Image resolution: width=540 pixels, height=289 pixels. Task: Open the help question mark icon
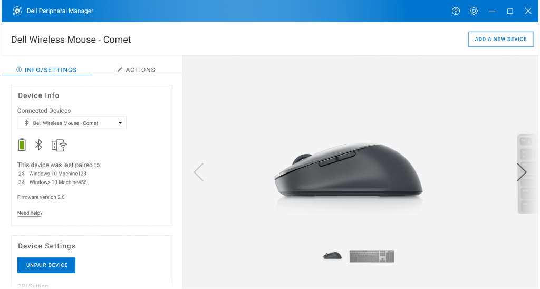[x=456, y=11]
